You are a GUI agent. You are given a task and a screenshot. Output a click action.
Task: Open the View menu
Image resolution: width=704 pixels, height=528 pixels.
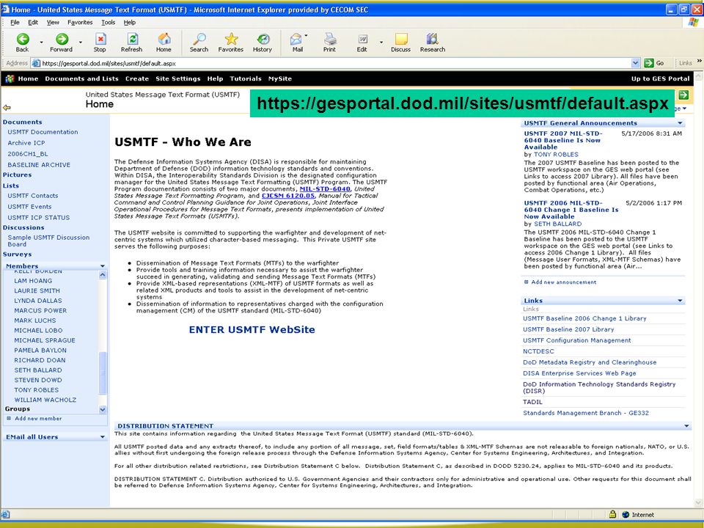click(x=53, y=22)
